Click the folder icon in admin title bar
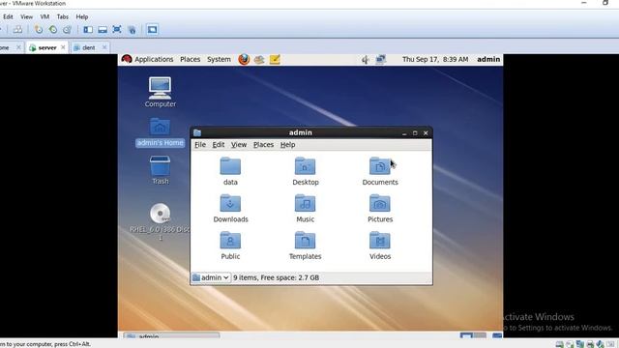This screenshot has width=619, height=348. (x=197, y=133)
